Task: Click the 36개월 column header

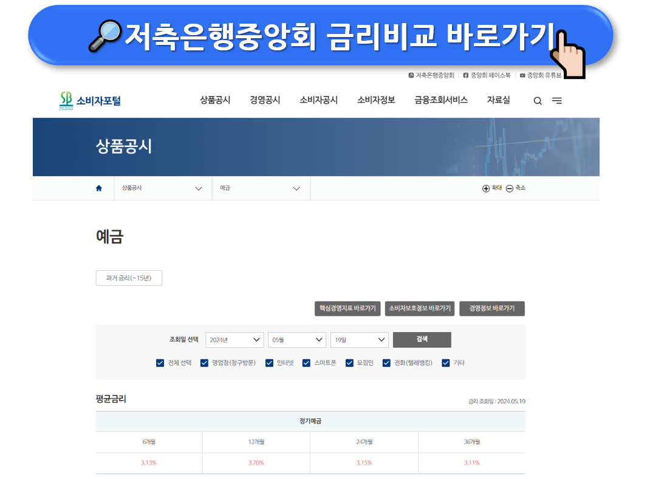Action: pos(472,442)
